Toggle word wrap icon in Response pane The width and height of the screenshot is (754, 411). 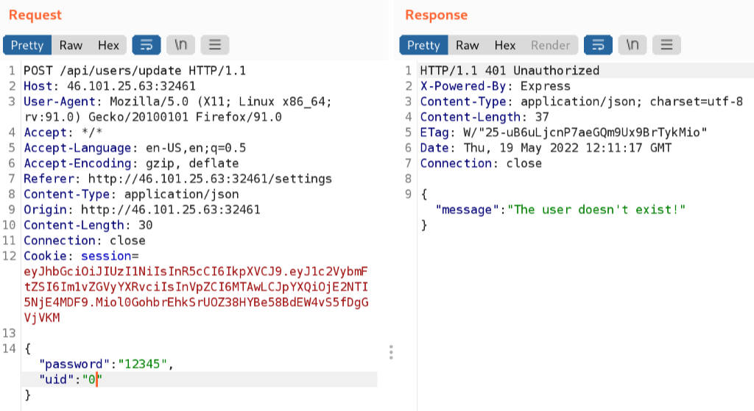[x=598, y=45]
